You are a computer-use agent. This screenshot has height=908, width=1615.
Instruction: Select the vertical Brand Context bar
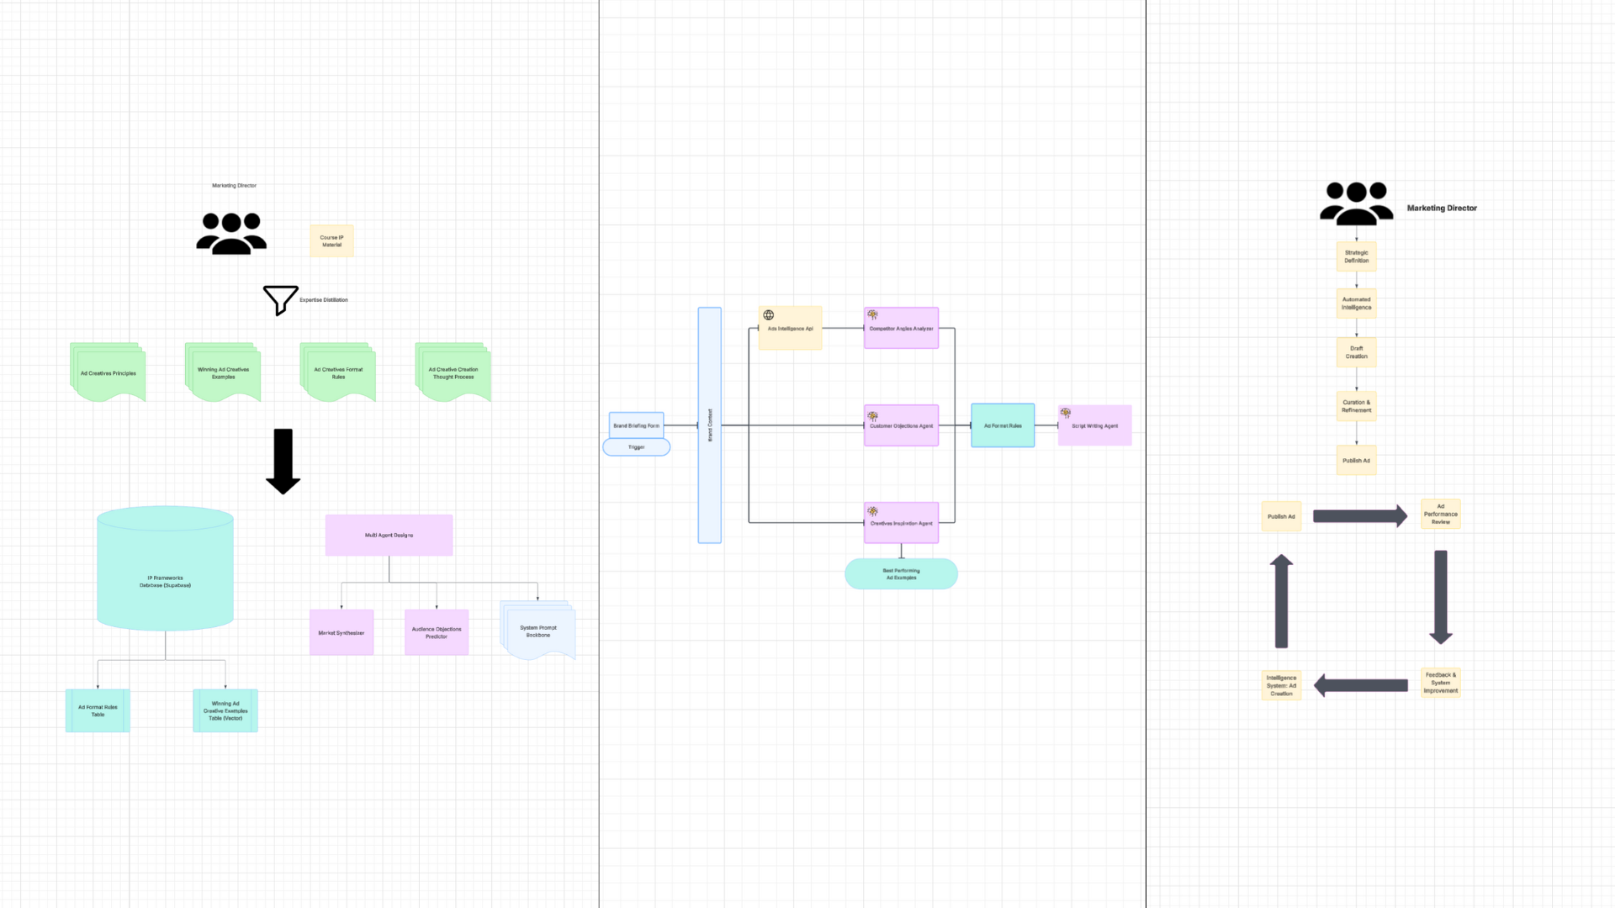coord(709,425)
